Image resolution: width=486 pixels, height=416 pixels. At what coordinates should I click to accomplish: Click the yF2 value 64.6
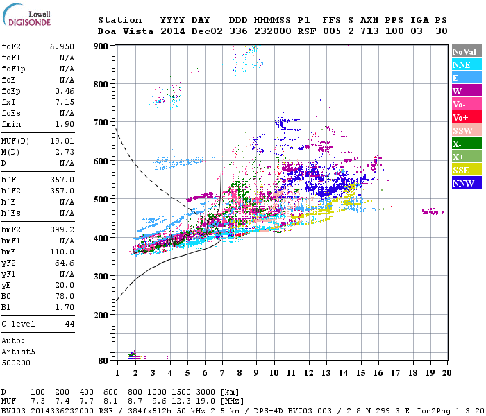[65, 263]
